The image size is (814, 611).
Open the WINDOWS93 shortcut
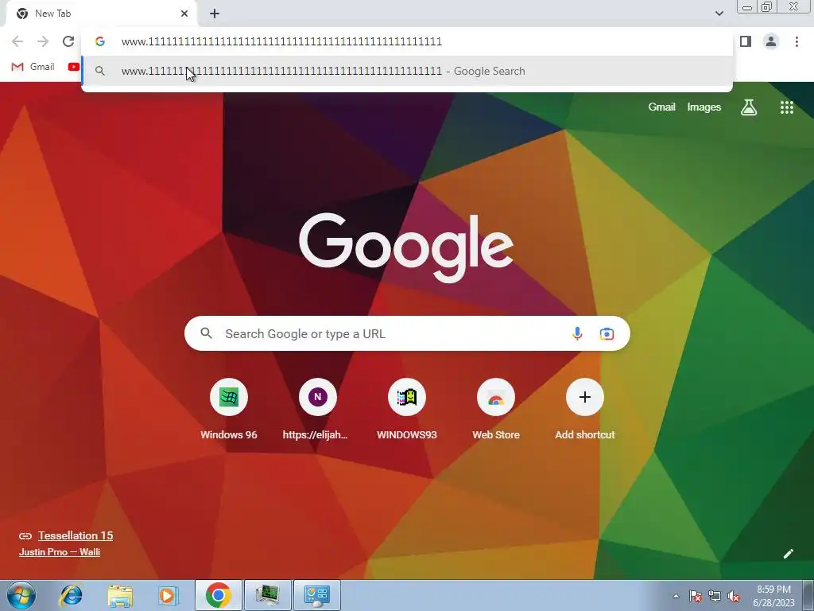pos(406,411)
